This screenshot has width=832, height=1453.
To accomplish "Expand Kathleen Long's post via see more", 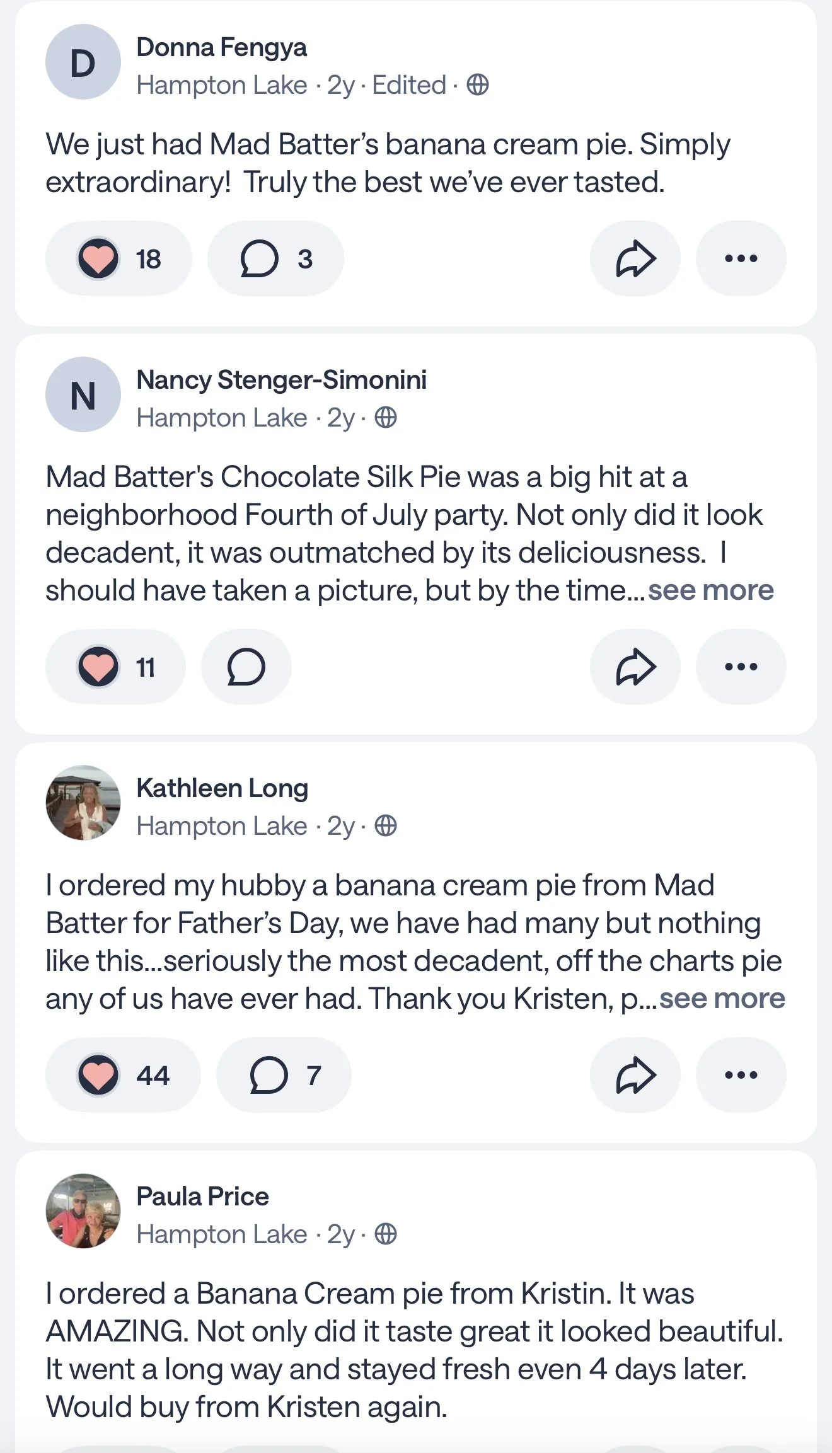I will point(722,999).
